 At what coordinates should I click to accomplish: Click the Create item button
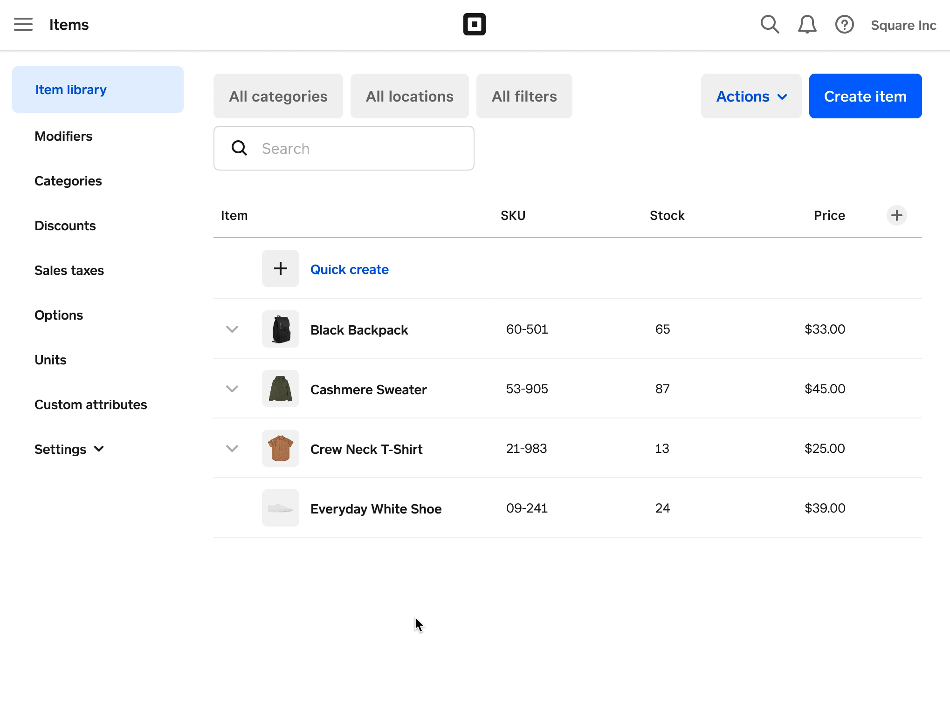click(865, 96)
